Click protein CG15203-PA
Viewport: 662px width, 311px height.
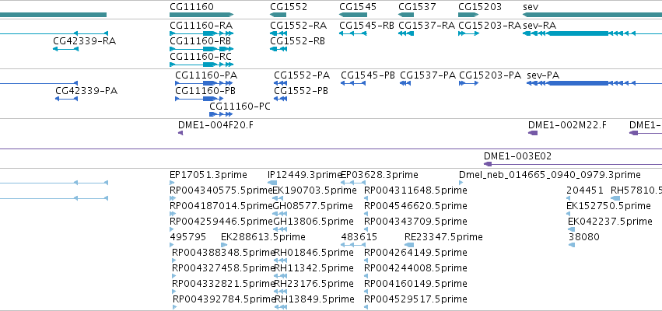pyautogui.click(x=468, y=83)
